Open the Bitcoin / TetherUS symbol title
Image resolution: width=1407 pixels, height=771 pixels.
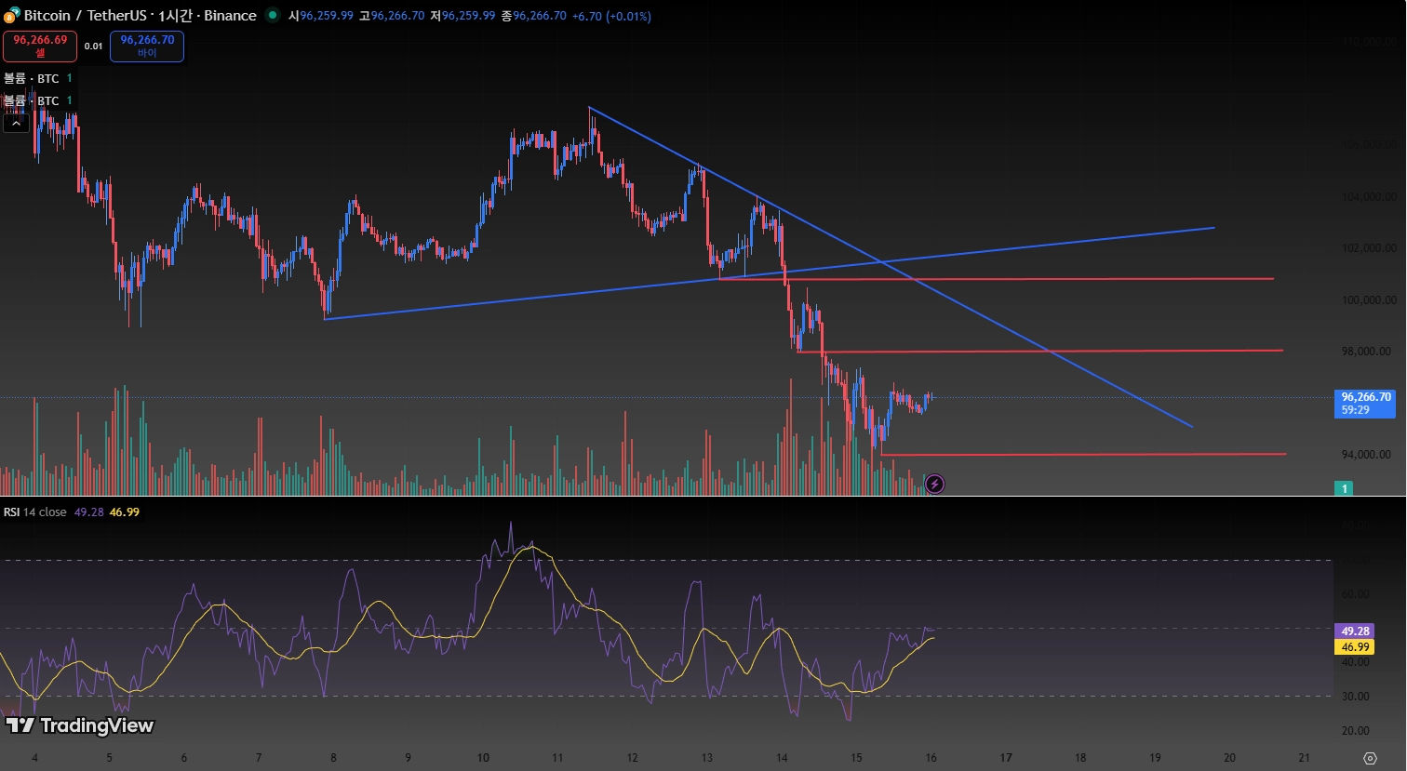click(140, 16)
